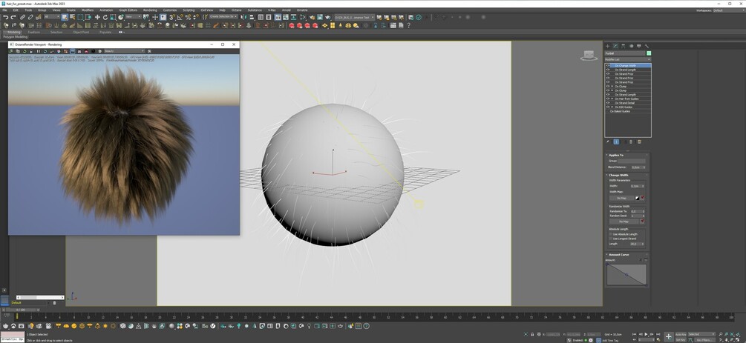Image resolution: width=746 pixels, height=343 pixels.
Task: Click the No Map button under Width Map
Action: pyautogui.click(x=621, y=198)
